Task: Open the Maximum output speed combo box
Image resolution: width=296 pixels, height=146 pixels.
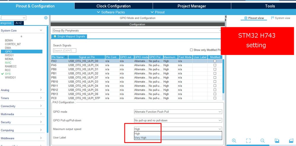Action: 178,129
